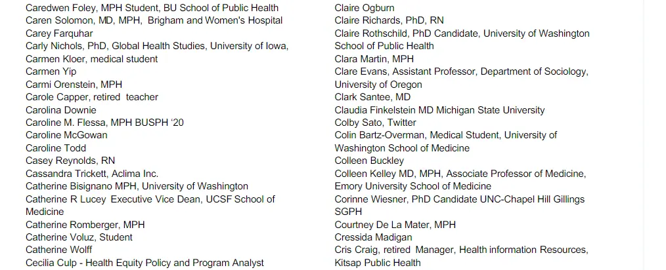
Task: Select the Catherine R Lucey line
Action: coord(150,199)
